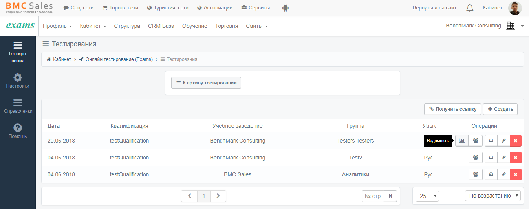
Task: Open Торгов. сети in the top bar
Action: pos(120,8)
